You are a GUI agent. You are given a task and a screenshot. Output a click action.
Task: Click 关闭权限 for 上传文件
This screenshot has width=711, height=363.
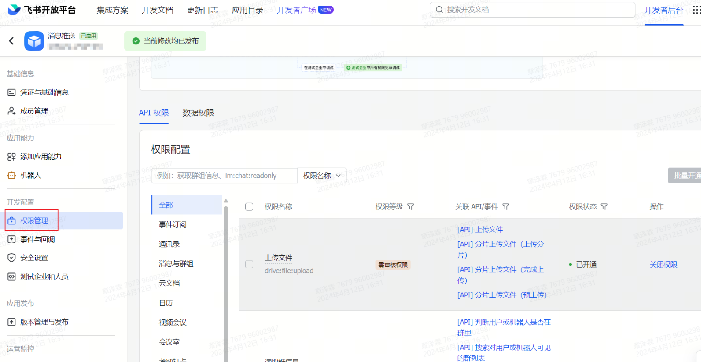[x=663, y=264]
